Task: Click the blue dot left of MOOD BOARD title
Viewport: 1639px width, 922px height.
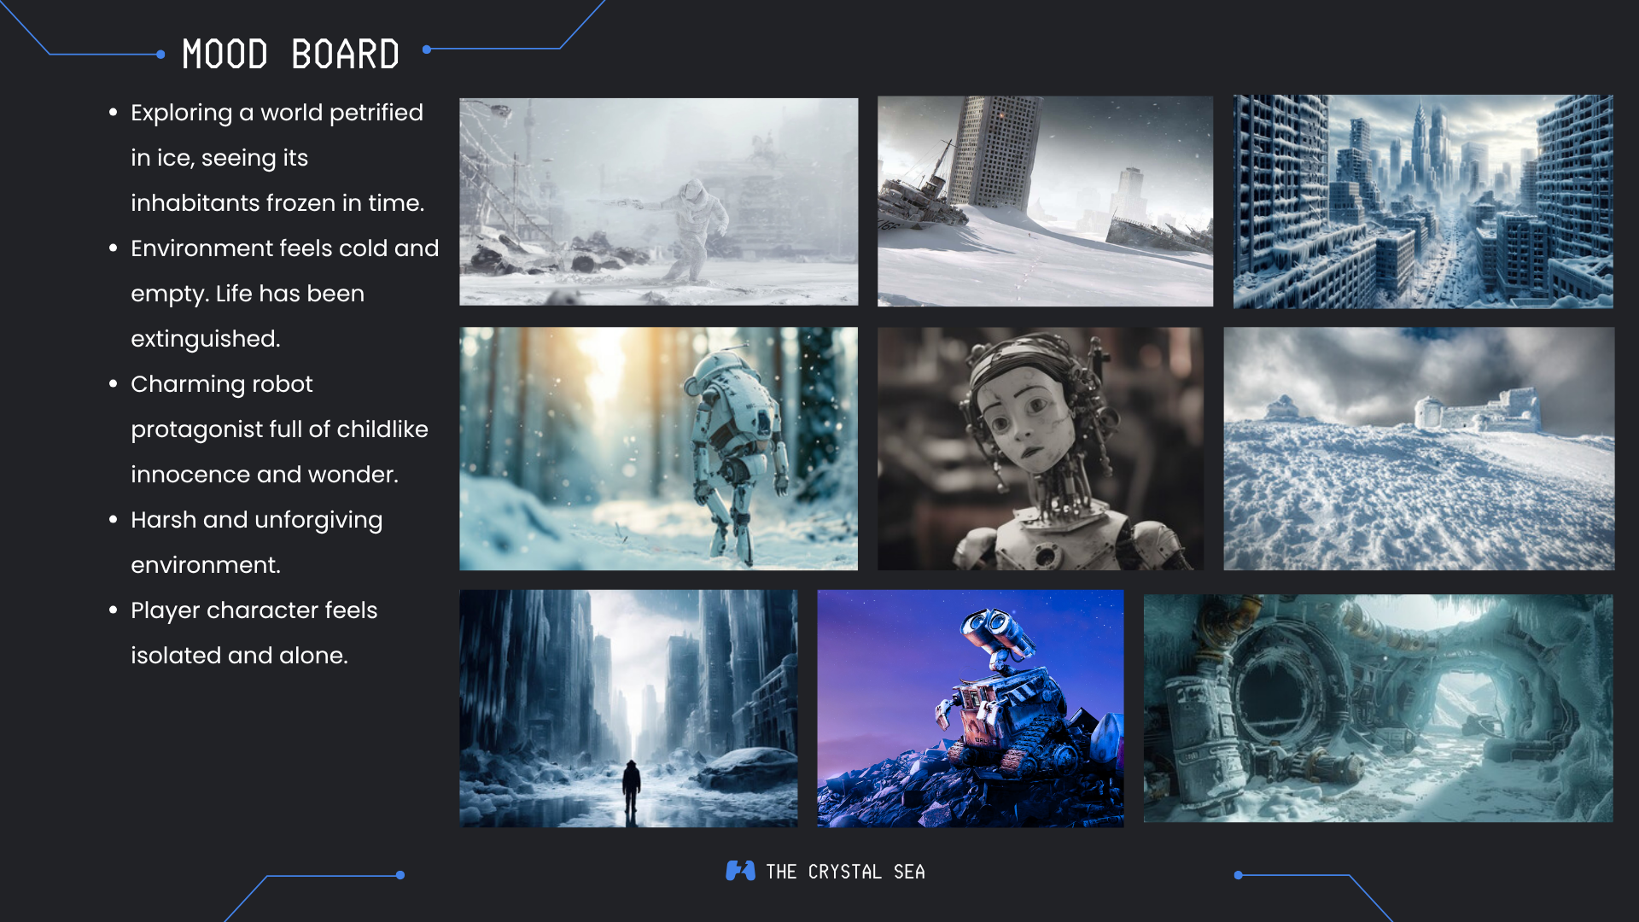Action: pos(160,55)
